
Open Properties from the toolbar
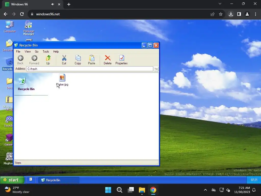point(122,60)
